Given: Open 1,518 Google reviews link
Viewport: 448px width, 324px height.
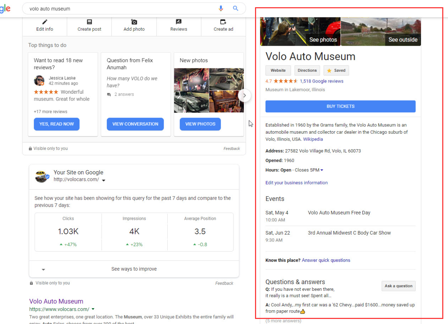Looking at the screenshot, I should pos(321,81).
